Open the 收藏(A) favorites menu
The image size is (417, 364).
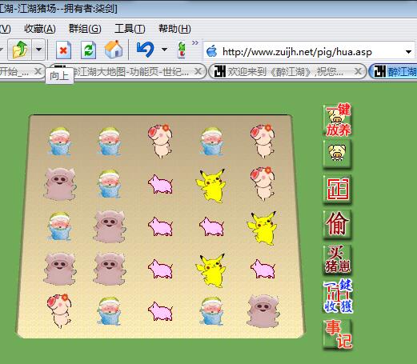pyautogui.click(x=40, y=29)
